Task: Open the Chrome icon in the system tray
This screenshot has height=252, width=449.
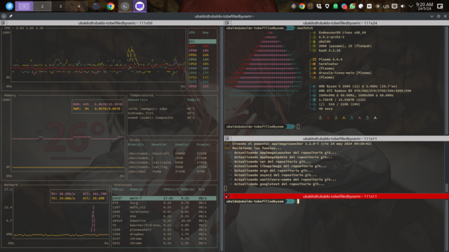Action: [x=302, y=6]
